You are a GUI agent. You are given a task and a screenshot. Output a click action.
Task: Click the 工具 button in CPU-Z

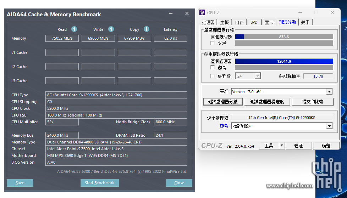tap(269, 146)
